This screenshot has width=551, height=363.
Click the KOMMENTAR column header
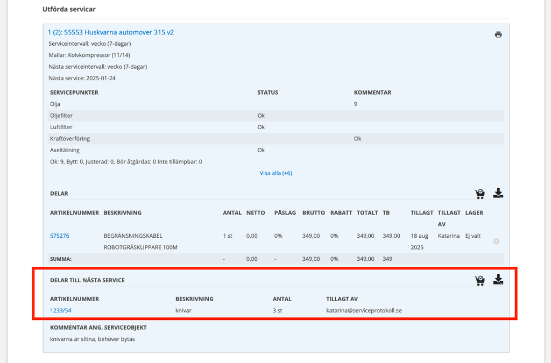tap(372, 92)
